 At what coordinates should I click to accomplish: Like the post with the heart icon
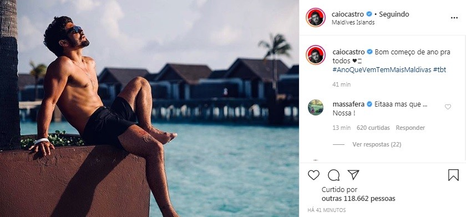tap(313, 175)
